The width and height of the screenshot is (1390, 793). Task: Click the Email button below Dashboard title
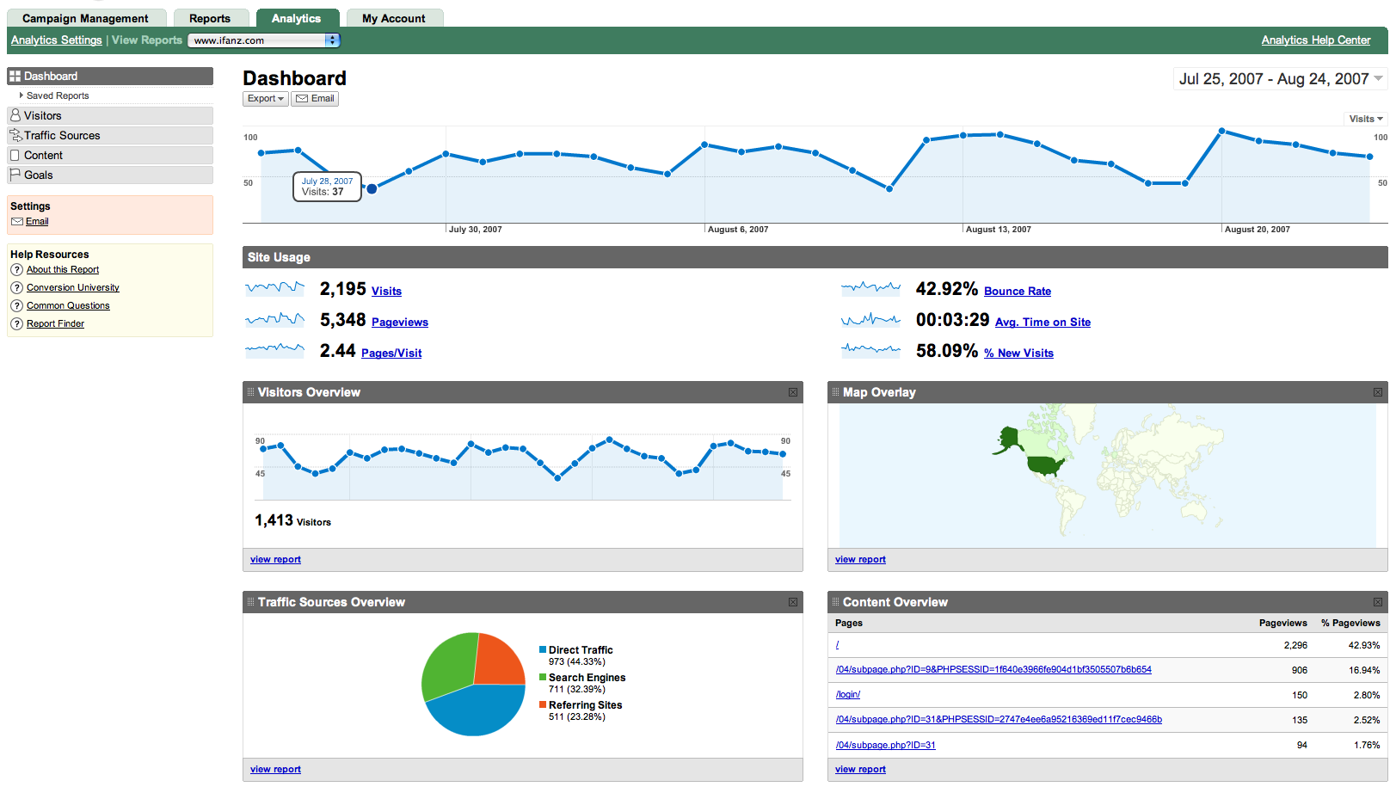(315, 99)
